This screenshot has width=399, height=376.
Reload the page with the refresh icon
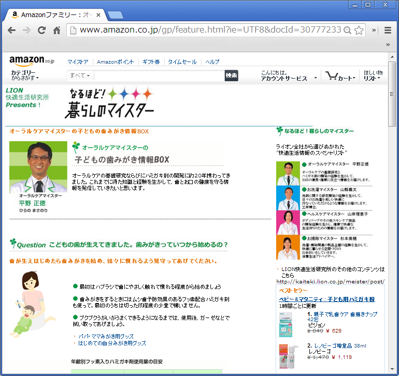click(x=41, y=31)
